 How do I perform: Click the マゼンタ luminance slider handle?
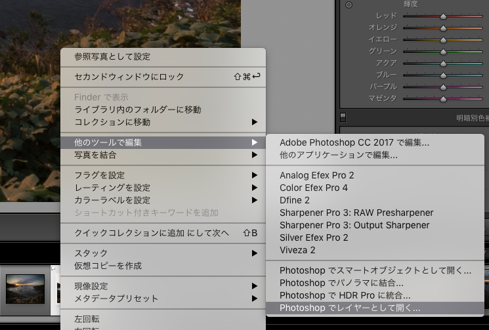pyautogui.click(x=443, y=99)
